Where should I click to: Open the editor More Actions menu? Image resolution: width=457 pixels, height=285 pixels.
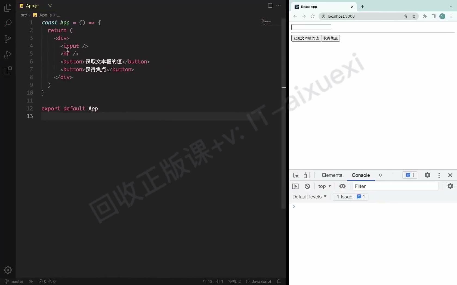click(x=279, y=6)
